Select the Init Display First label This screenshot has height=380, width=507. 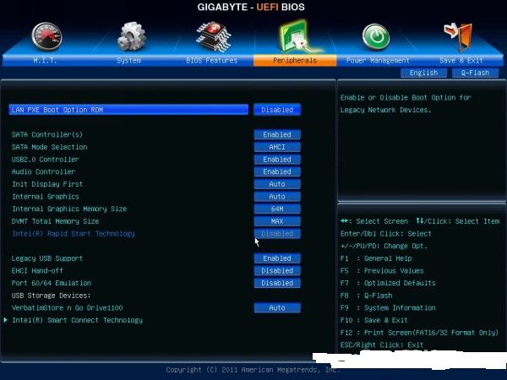click(x=47, y=184)
